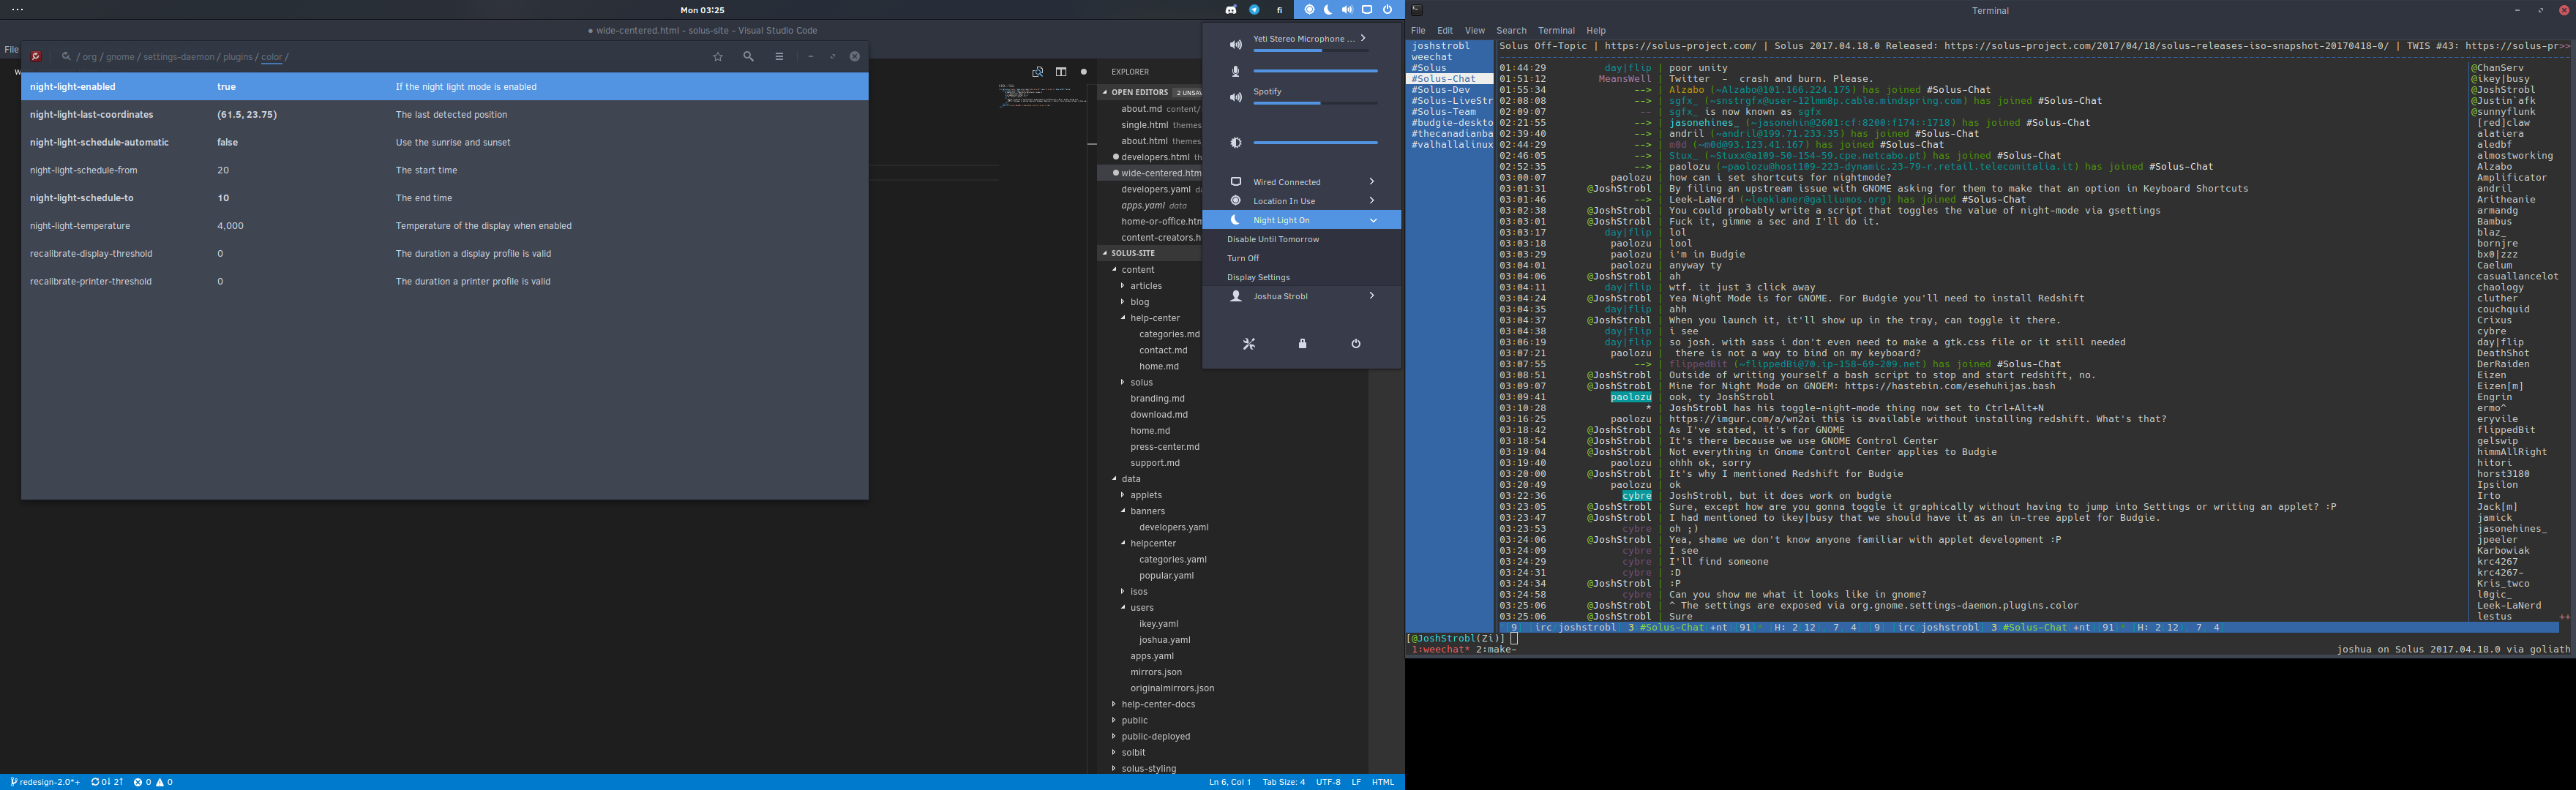Open Terminal's View menu

[x=1475, y=31]
